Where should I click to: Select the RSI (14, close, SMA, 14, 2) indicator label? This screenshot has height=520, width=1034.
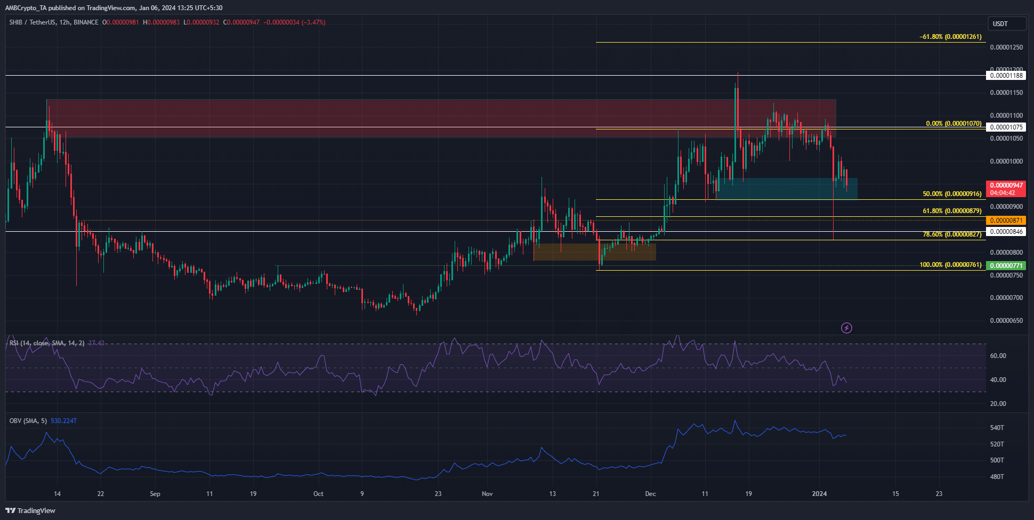[47, 343]
